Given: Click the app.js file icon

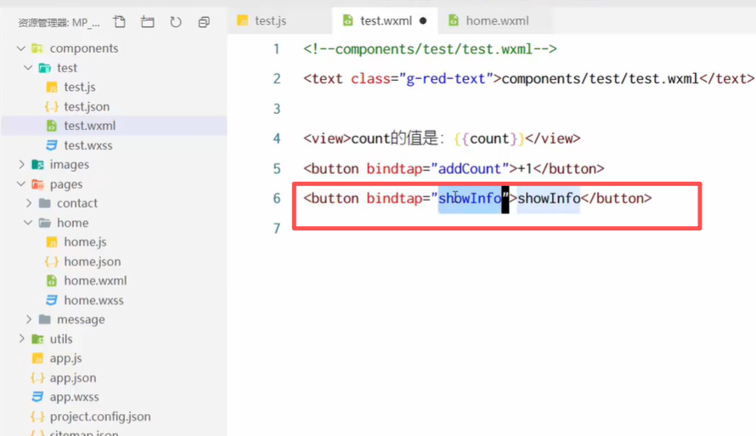Looking at the screenshot, I should click(x=37, y=359).
